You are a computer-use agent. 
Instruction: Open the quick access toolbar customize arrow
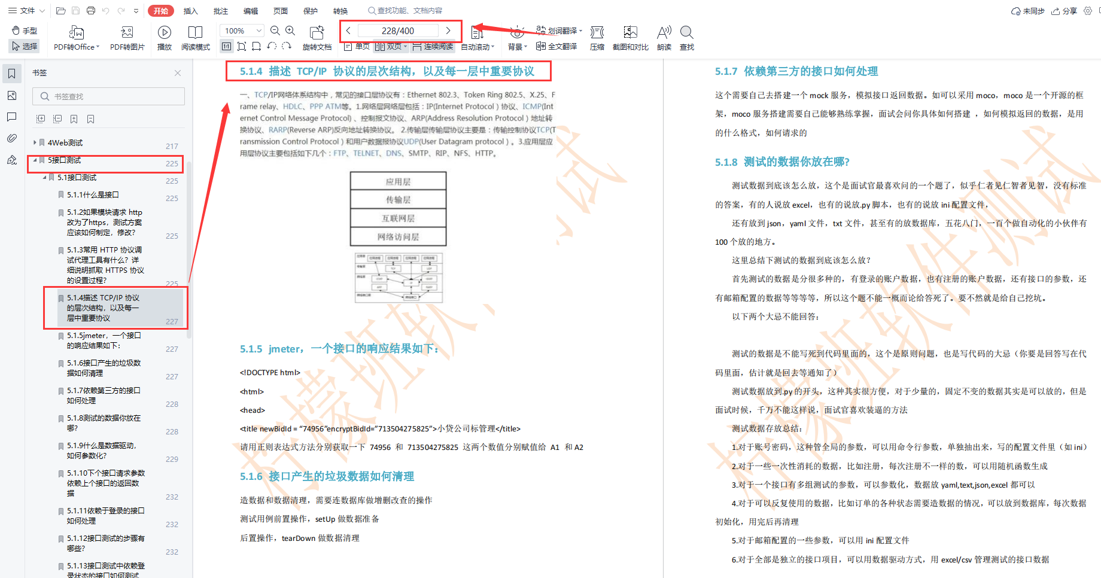pos(136,11)
